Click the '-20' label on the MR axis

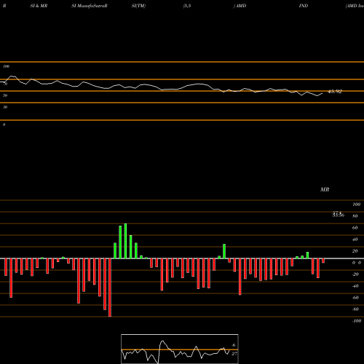click(355, 274)
